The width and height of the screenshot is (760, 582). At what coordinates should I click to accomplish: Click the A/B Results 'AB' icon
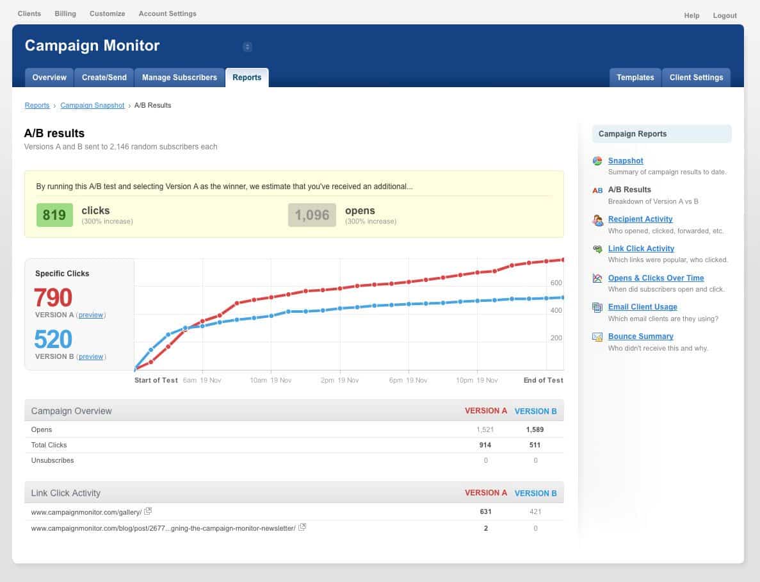click(597, 190)
